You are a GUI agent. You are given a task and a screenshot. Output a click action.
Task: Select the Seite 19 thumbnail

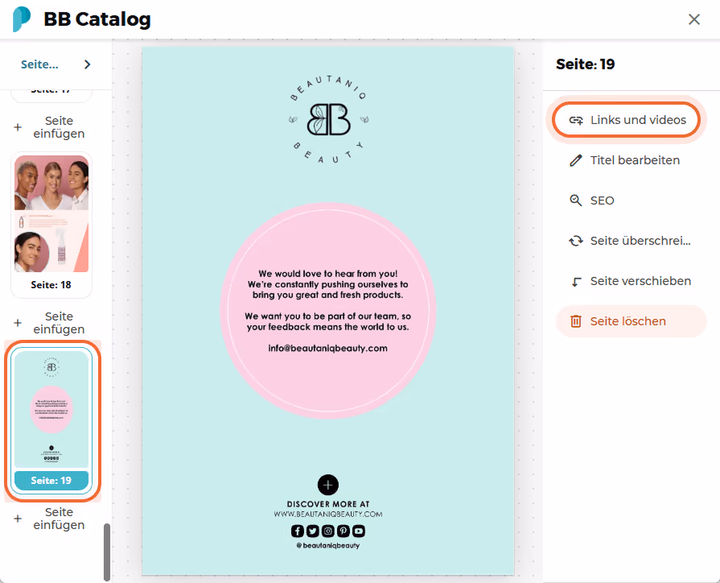tap(51, 420)
